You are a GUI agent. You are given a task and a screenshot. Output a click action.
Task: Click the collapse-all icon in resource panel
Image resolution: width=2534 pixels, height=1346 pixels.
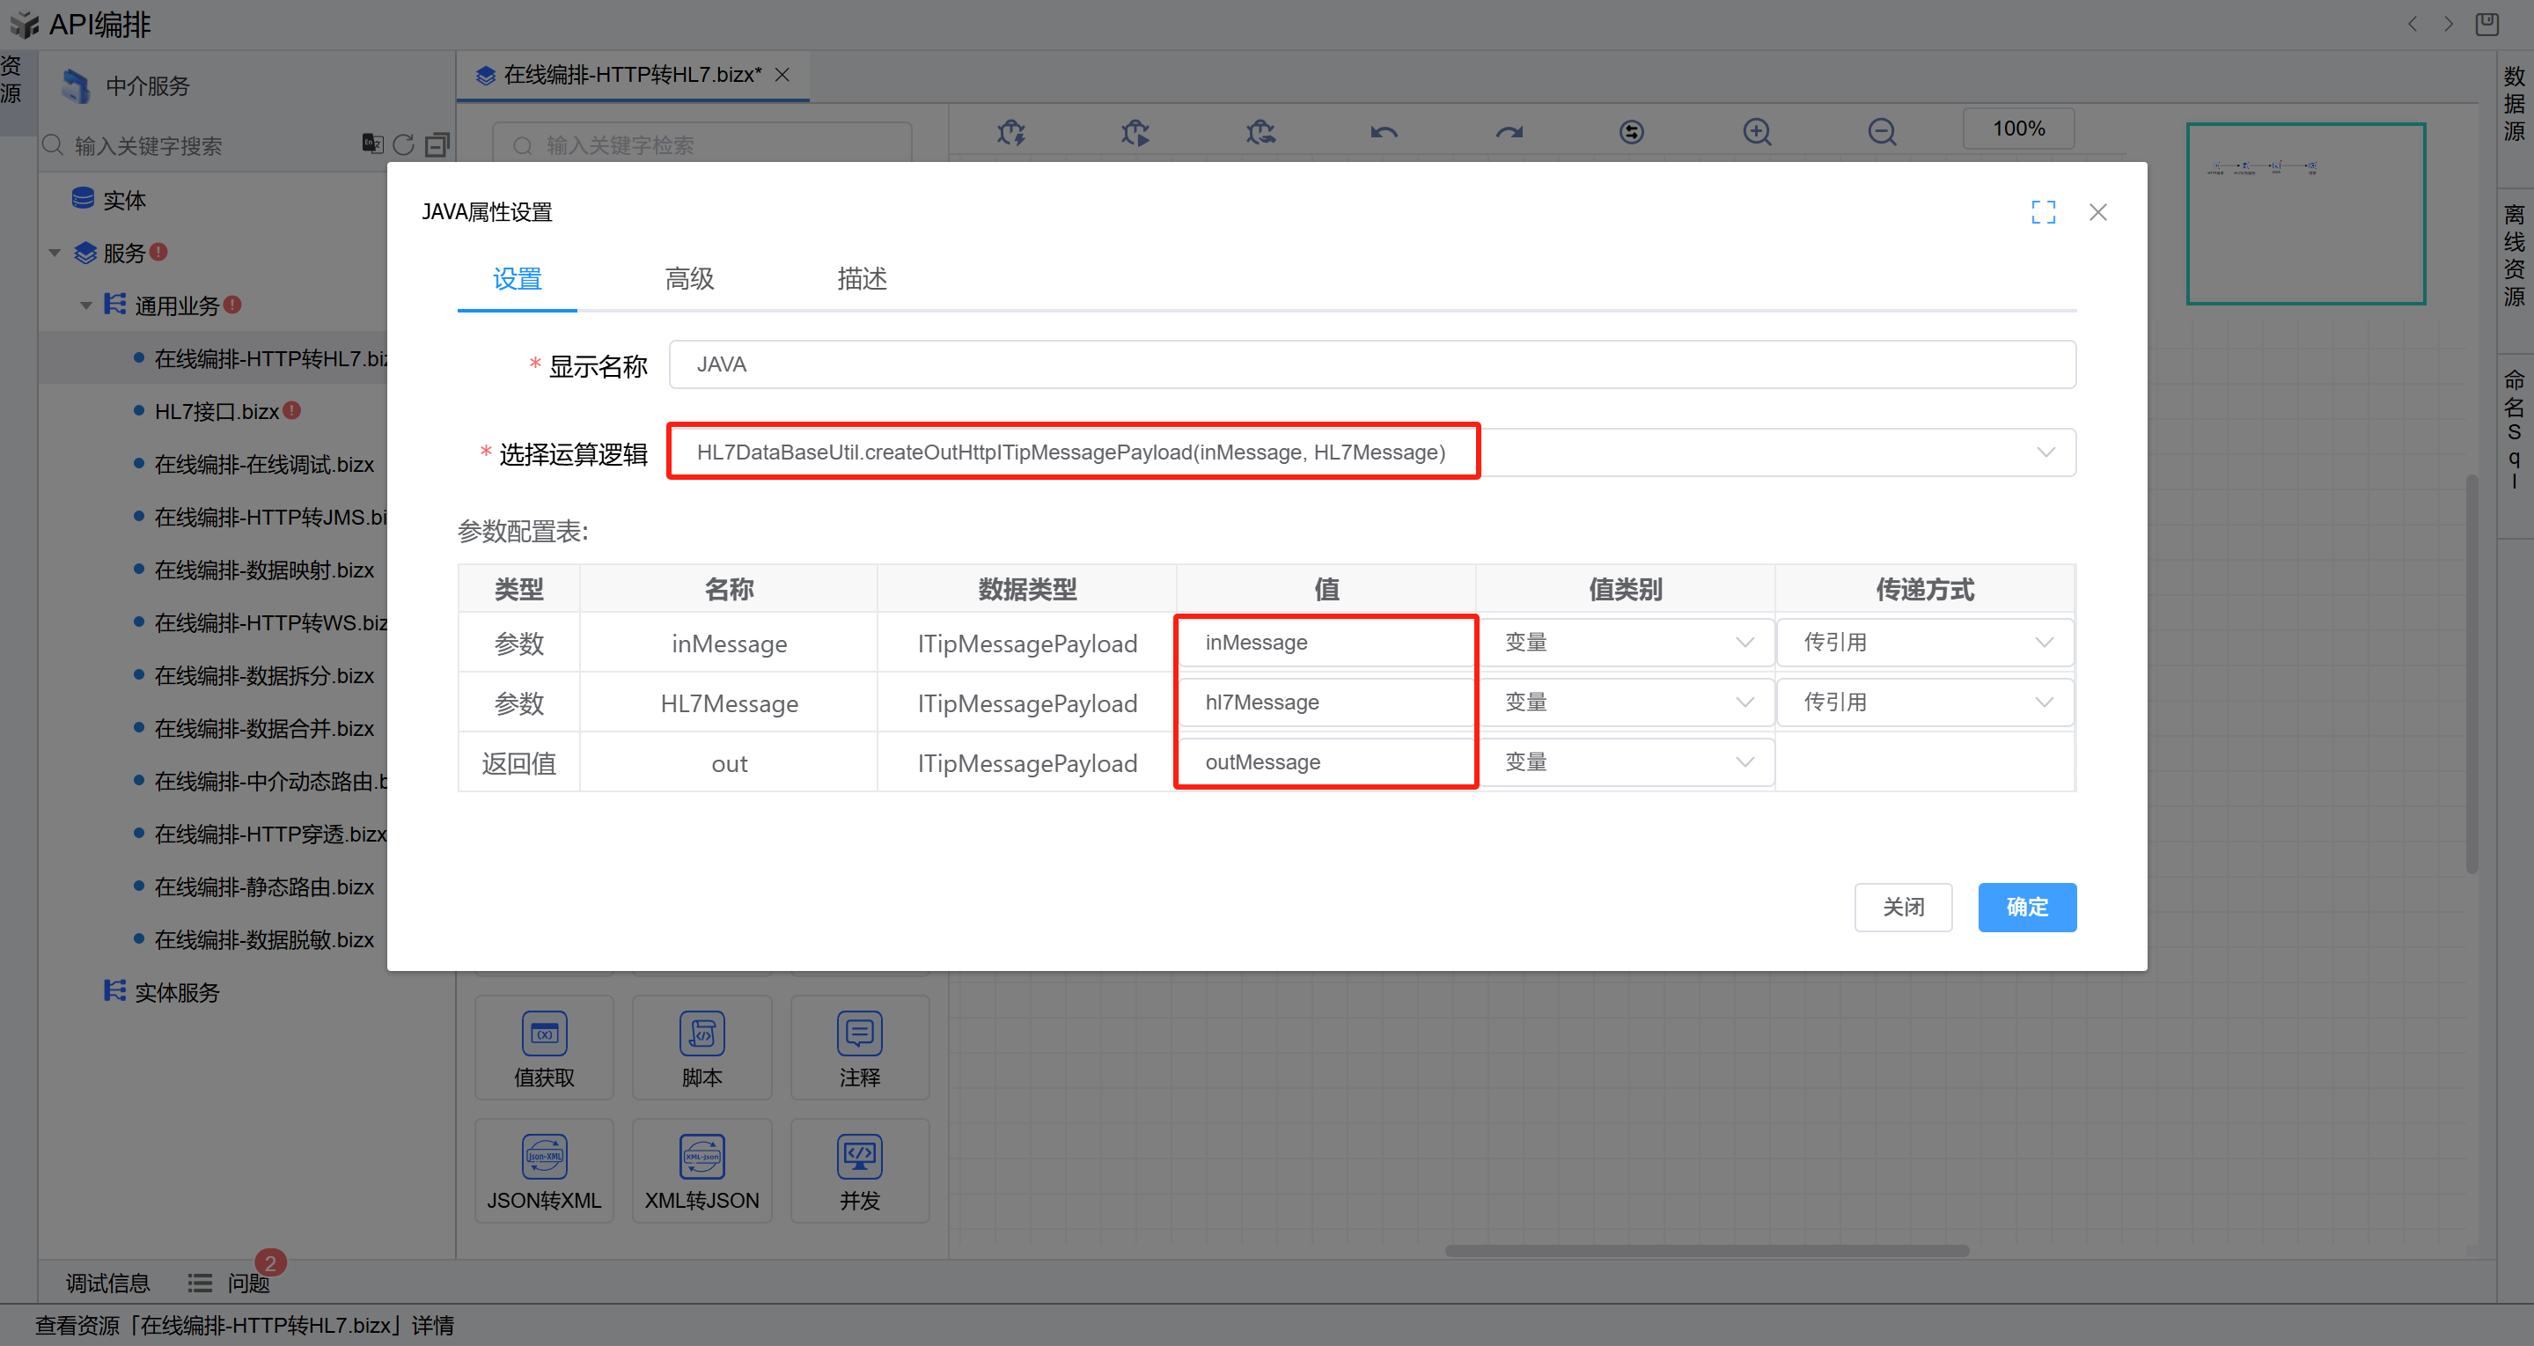[x=437, y=144]
